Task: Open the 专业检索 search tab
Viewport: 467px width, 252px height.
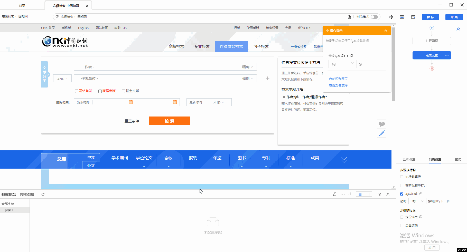Action: [202, 46]
